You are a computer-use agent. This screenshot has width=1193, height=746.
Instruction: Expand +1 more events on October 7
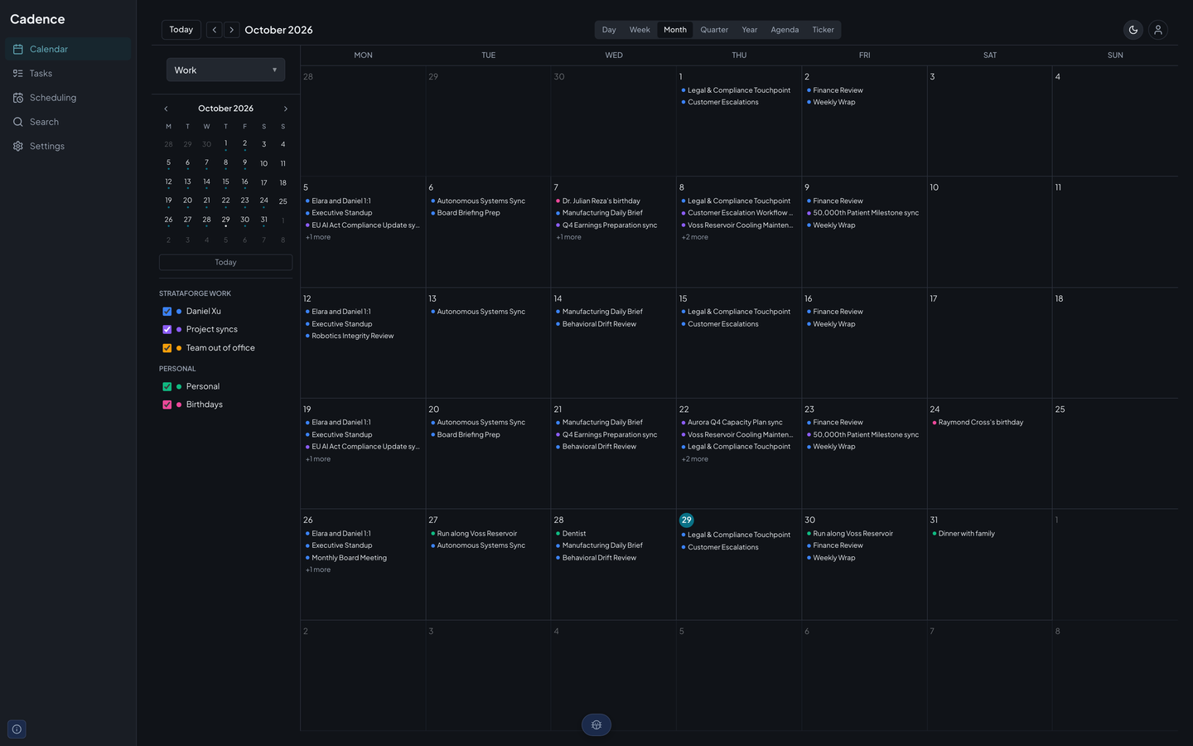coord(568,237)
